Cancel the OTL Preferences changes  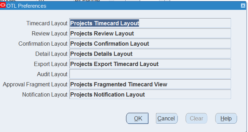coord(167,118)
